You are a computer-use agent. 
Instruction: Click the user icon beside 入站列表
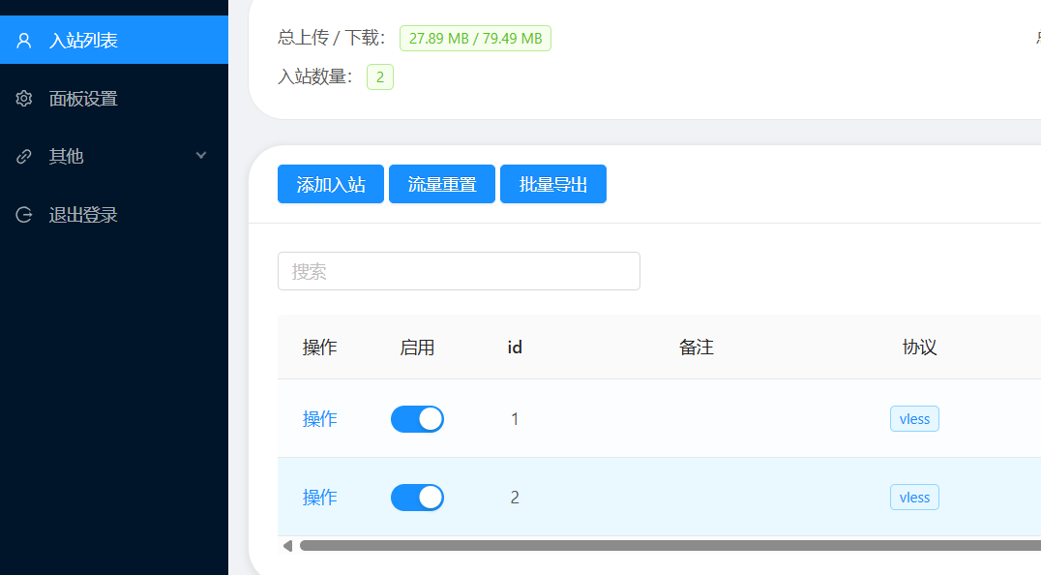coord(24,41)
